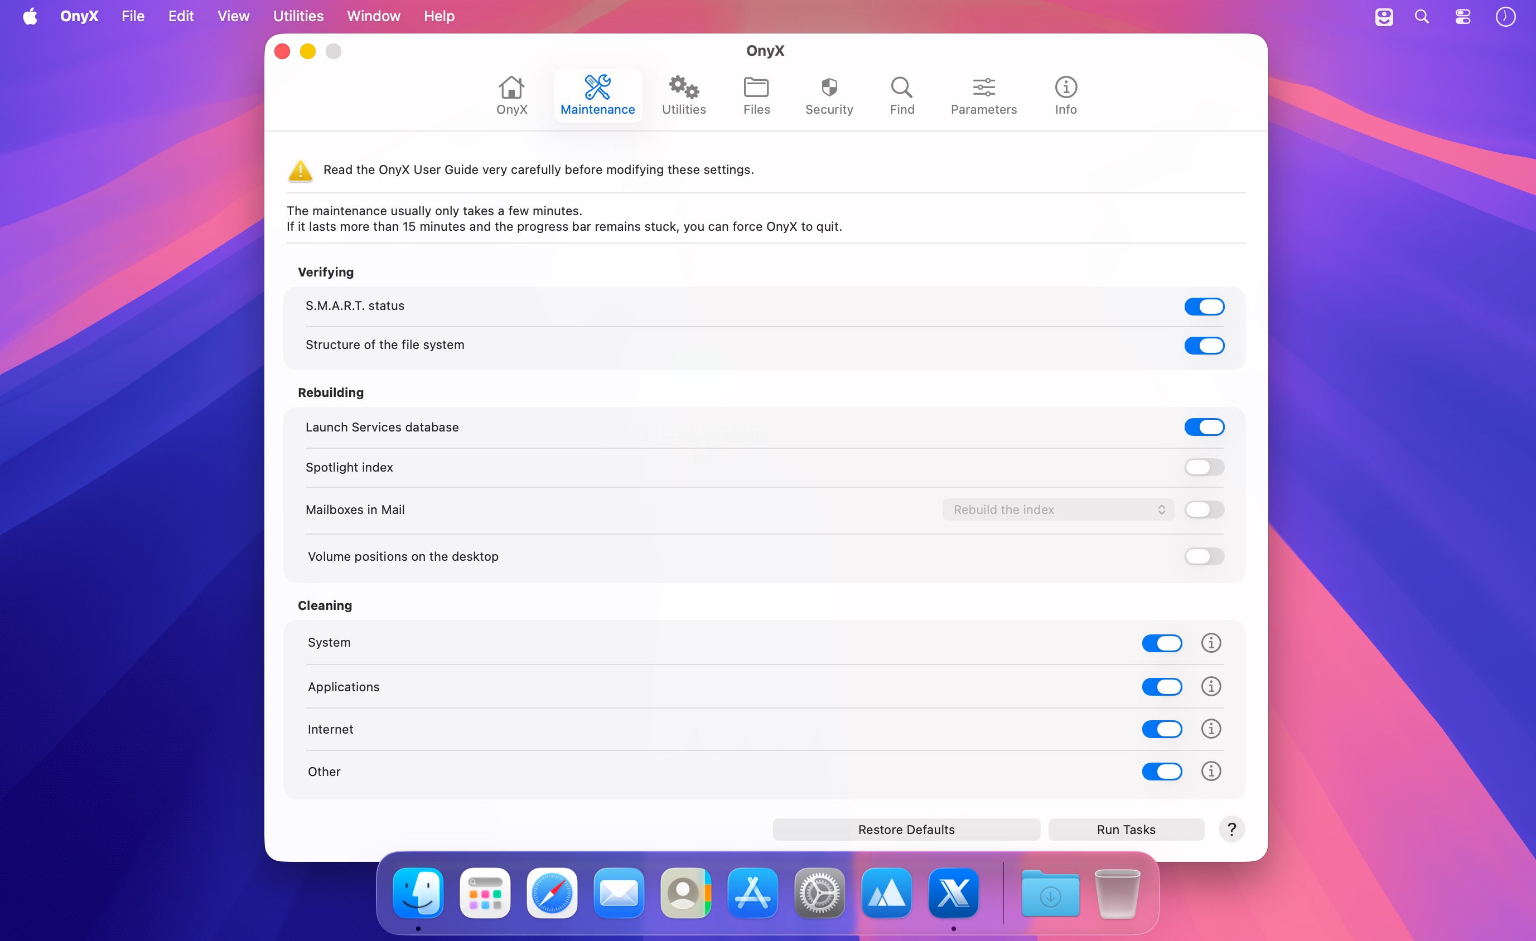Click the yellow warning triangle icon
This screenshot has height=941, width=1536.
click(300, 169)
